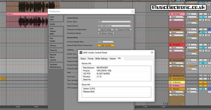Open the In/Out Sample Rate 44100 dropdown

coord(106,42)
